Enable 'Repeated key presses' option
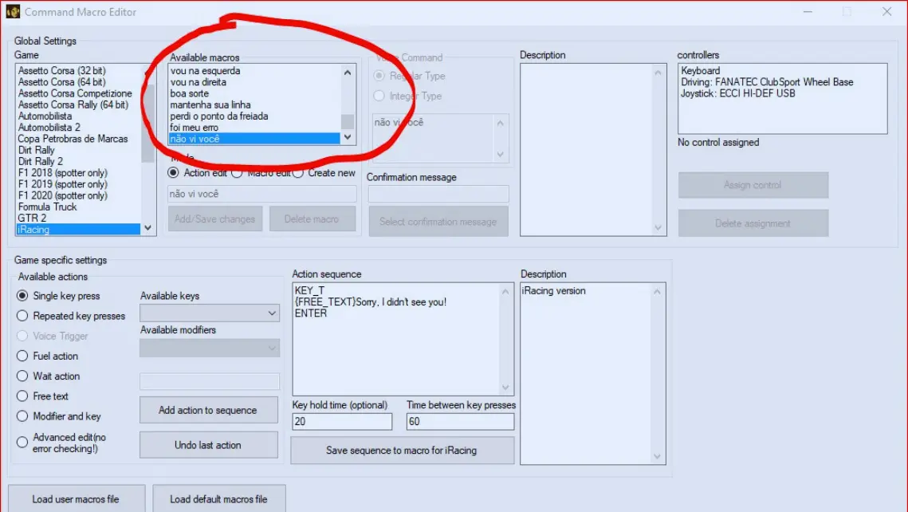Image resolution: width=908 pixels, height=512 pixels. pos(24,316)
